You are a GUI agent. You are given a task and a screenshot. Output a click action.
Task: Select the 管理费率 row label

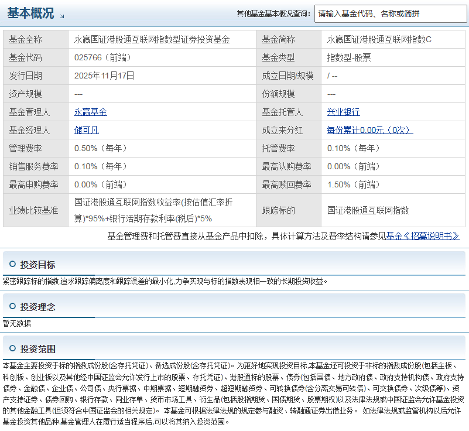pos(25,148)
